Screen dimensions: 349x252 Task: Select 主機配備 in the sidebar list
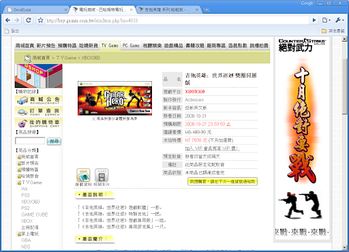tap(30, 227)
